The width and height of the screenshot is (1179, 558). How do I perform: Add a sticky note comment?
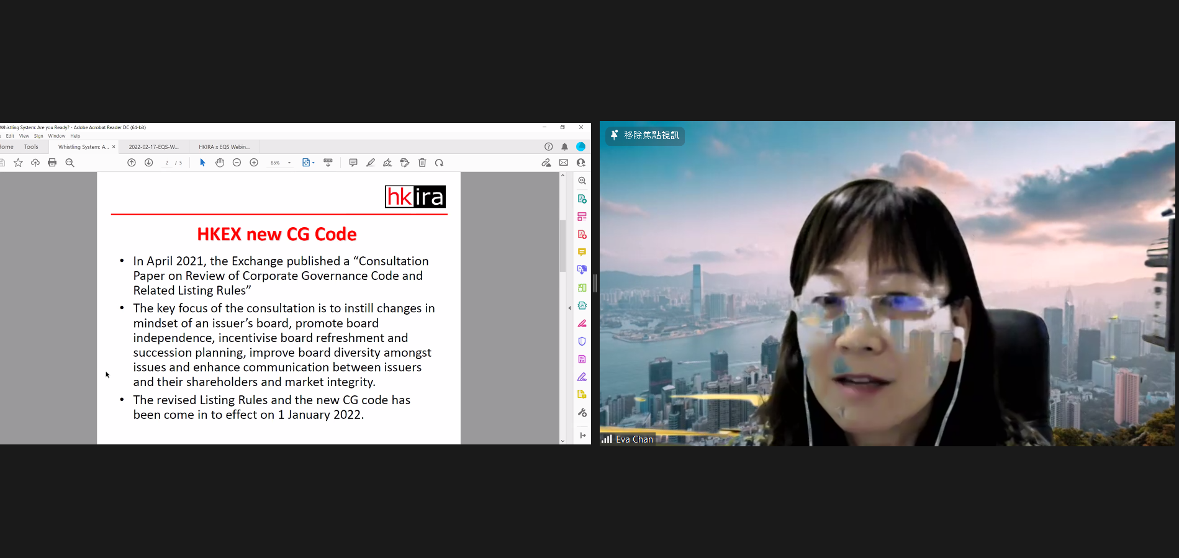(x=353, y=163)
